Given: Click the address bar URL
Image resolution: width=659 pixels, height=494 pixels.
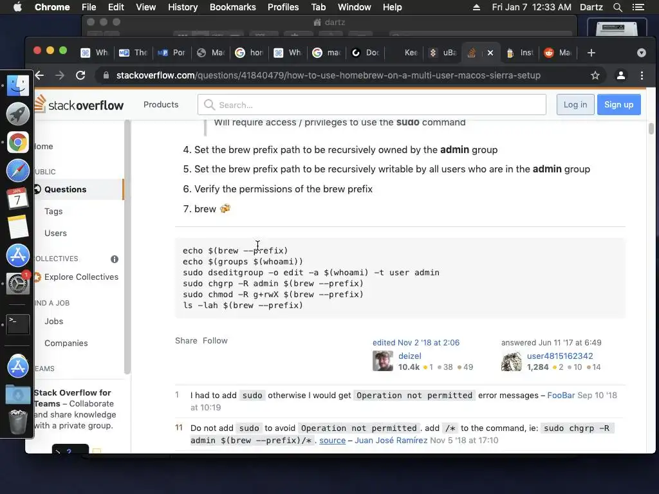Looking at the screenshot, I should (x=328, y=76).
